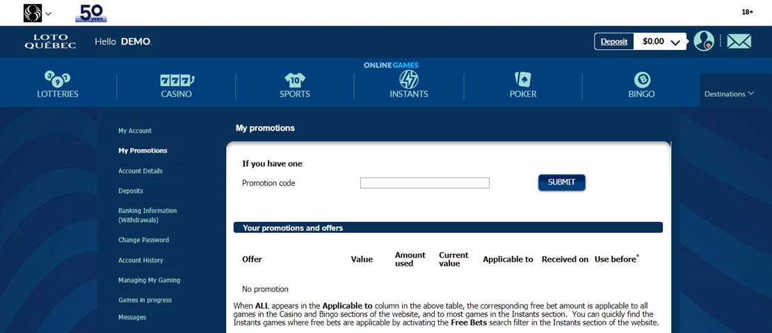The width and height of the screenshot is (772, 333).
Task: Go to SPORTS section label
Action: (x=295, y=94)
